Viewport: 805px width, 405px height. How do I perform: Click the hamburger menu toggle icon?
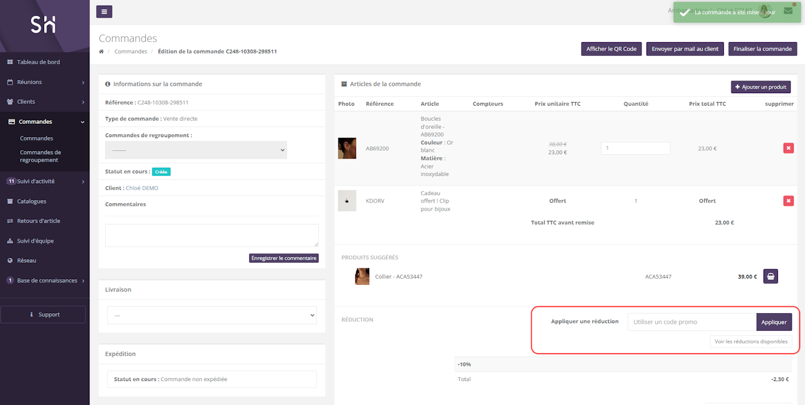pyautogui.click(x=104, y=11)
